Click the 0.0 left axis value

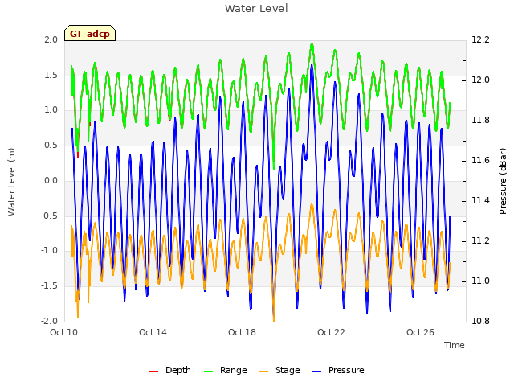[51, 180]
